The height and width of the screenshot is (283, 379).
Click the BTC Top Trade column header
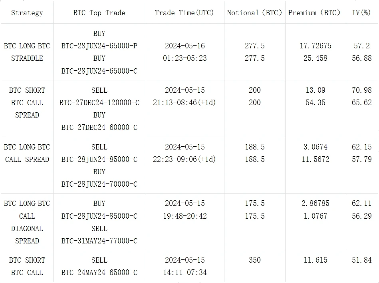point(99,12)
